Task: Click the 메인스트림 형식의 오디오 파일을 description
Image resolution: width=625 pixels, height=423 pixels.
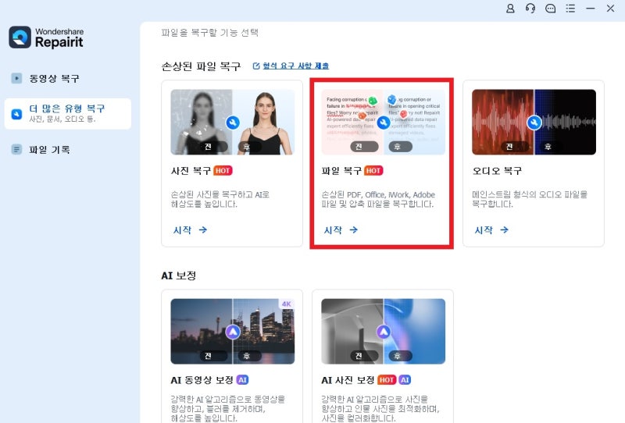Action: point(530,199)
